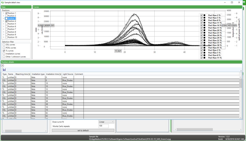Image resolution: width=246 pixels, height=141 pixels.
Task: Select the first table row with irradiation 0 none
Action: pyautogui.click(x=120, y=77)
